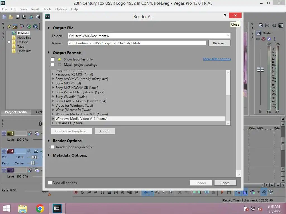286x214 pixels.
Task: Switch to the Project Media tab
Action: pyautogui.click(x=16, y=112)
